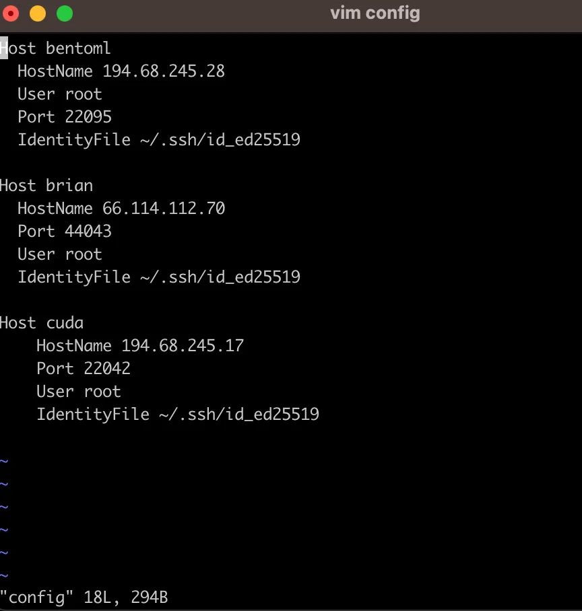Click Port 22042 for cuda host

83,368
